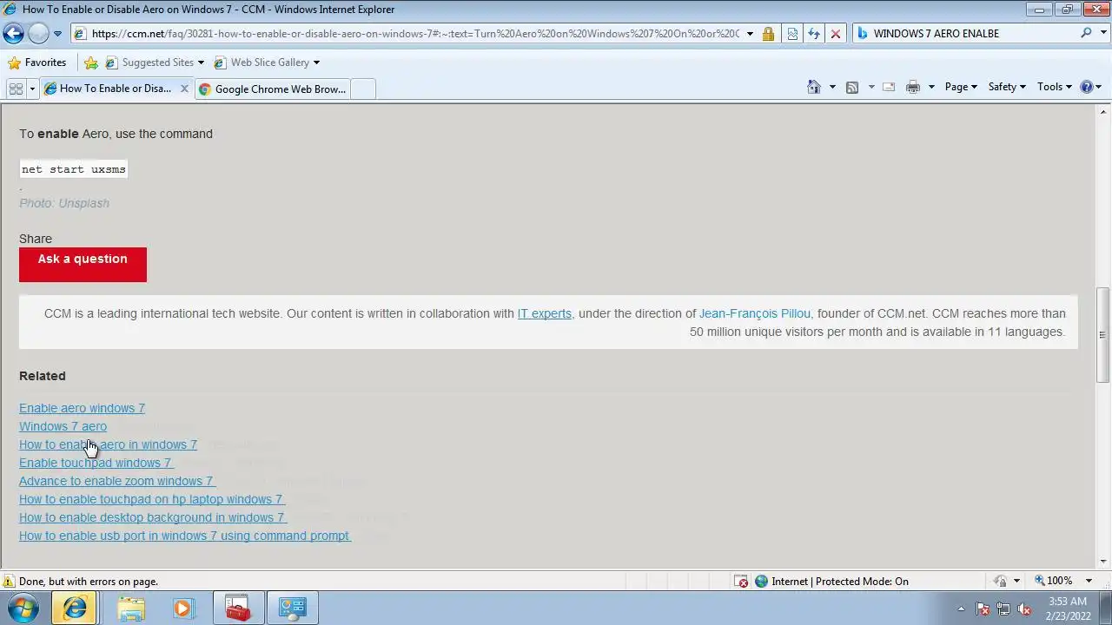The width and height of the screenshot is (1112, 625).
Task: Open the Favorites button
Action: point(36,62)
